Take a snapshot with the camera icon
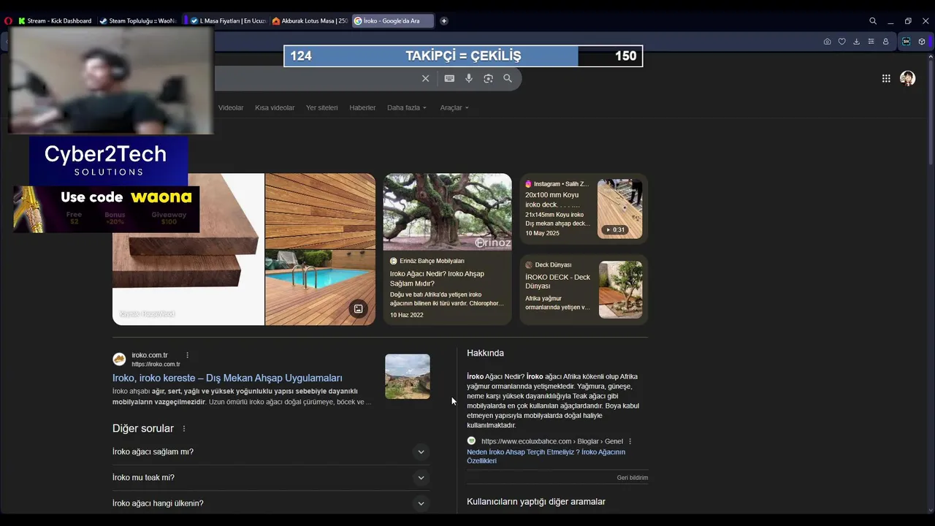935x526 pixels. click(x=827, y=42)
